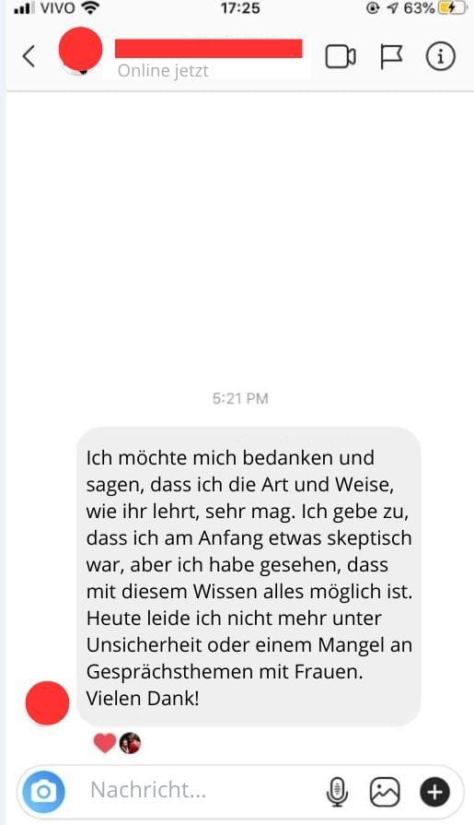Open the profile picture in the chat header
The width and height of the screenshot is (474, 825).
point(80,50)
